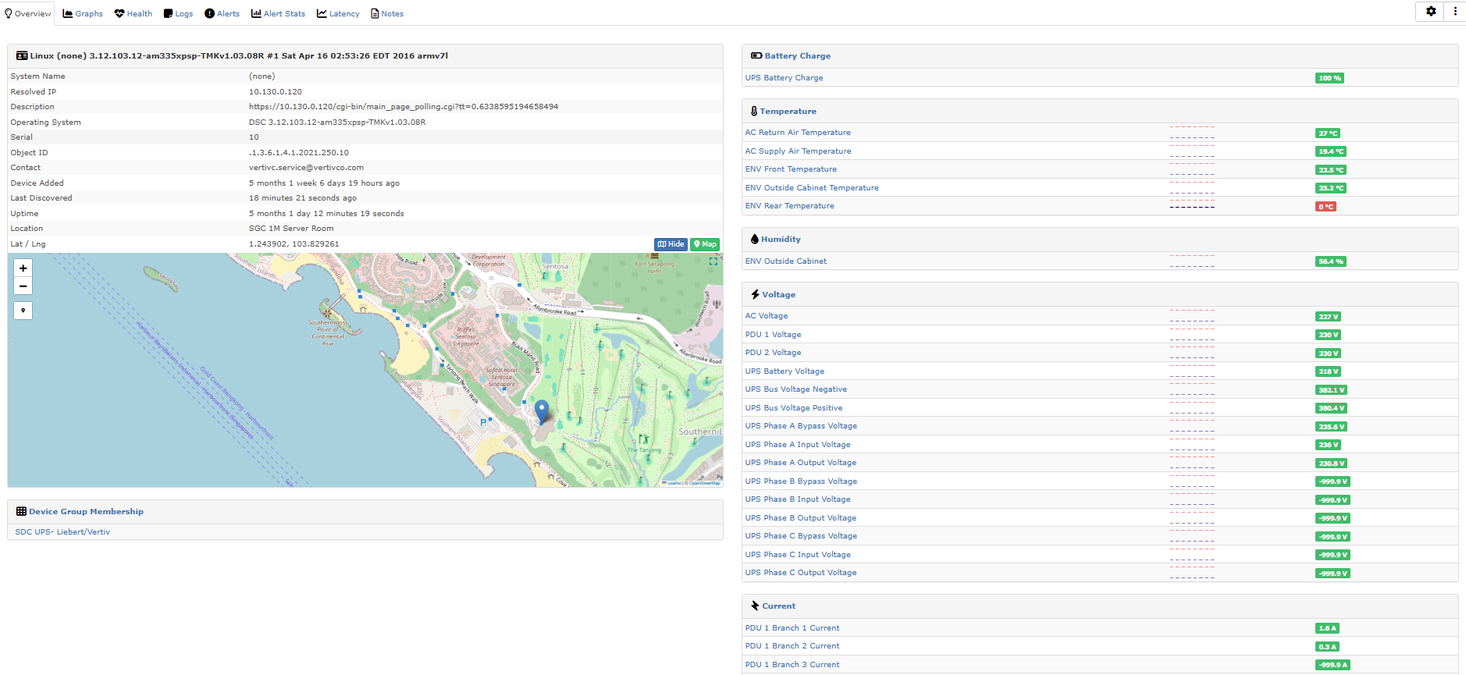Open the Health tab
Viewport: 1466px width, 675px height.
[133, 14]
